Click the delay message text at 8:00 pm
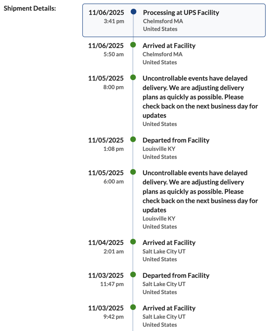Screen dimensions: 268x331 coord(200,97)
